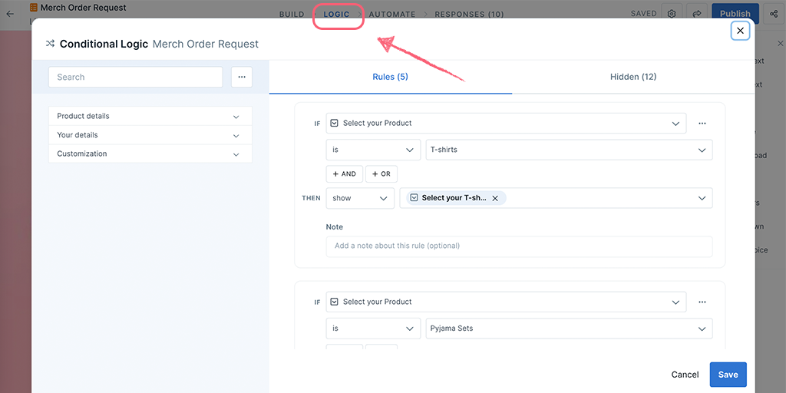Open second rule's Select your Product dropdown
786x393 pixels.
[x=506, y=302]
